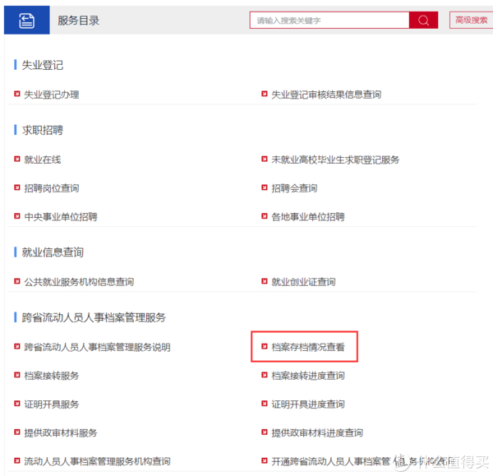The width and height of the screenshot is (493, 476).
Task: Select the 跨省流动人员人事档案管理服务 section heading
Action: (94, 317)
